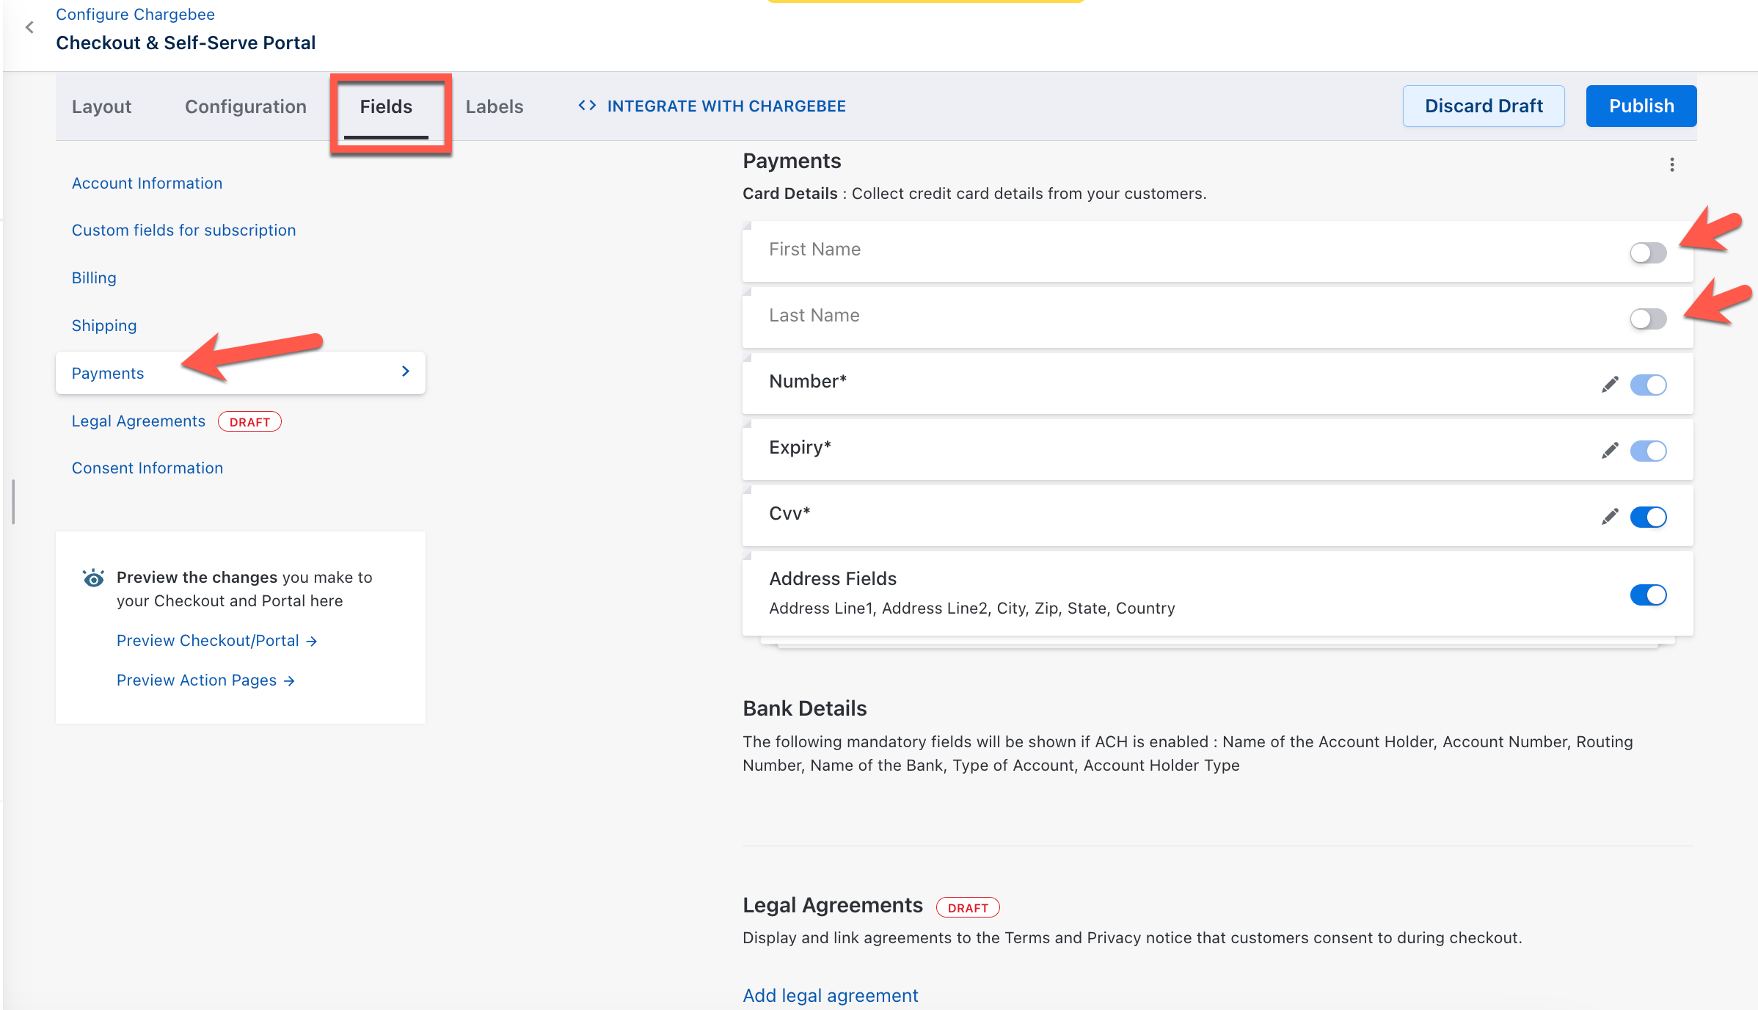Click the Discard Draft button
Screen dimensions: 1758x1010
[x=1483, y=106]
